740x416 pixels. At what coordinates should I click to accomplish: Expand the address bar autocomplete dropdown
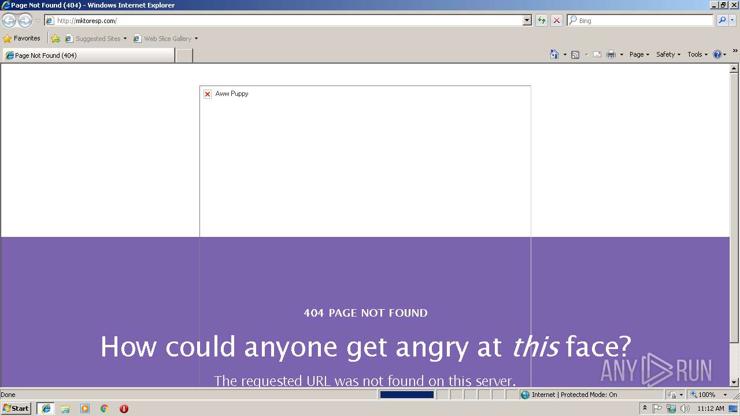(x=527, y=21)
